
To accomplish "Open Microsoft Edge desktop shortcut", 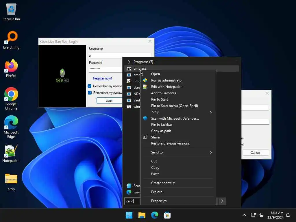I will click(x=11, y=127).
